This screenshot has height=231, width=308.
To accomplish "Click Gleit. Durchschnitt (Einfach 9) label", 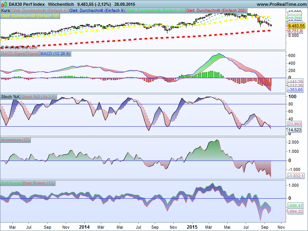I will [x=97, y=10].
